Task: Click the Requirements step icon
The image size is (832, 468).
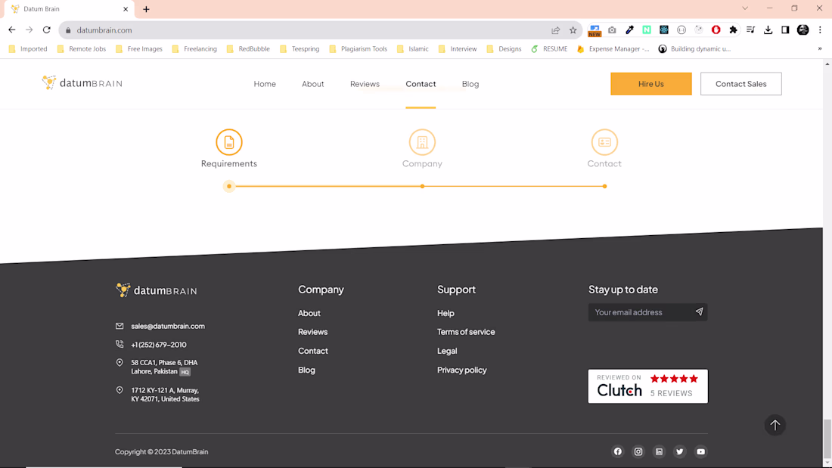Action: click(x=228, y=142)
